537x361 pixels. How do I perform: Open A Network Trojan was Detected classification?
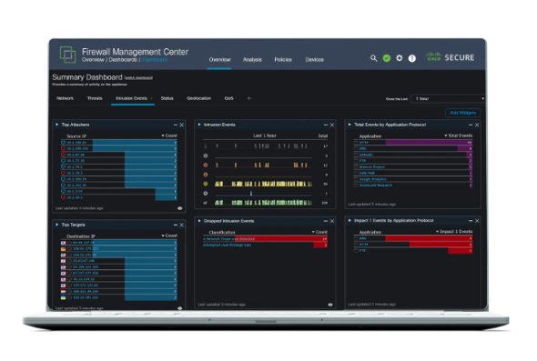pos(228,239)
